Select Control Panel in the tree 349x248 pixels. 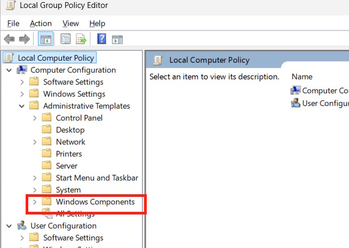pyautogui.click(x=79, y=118)
